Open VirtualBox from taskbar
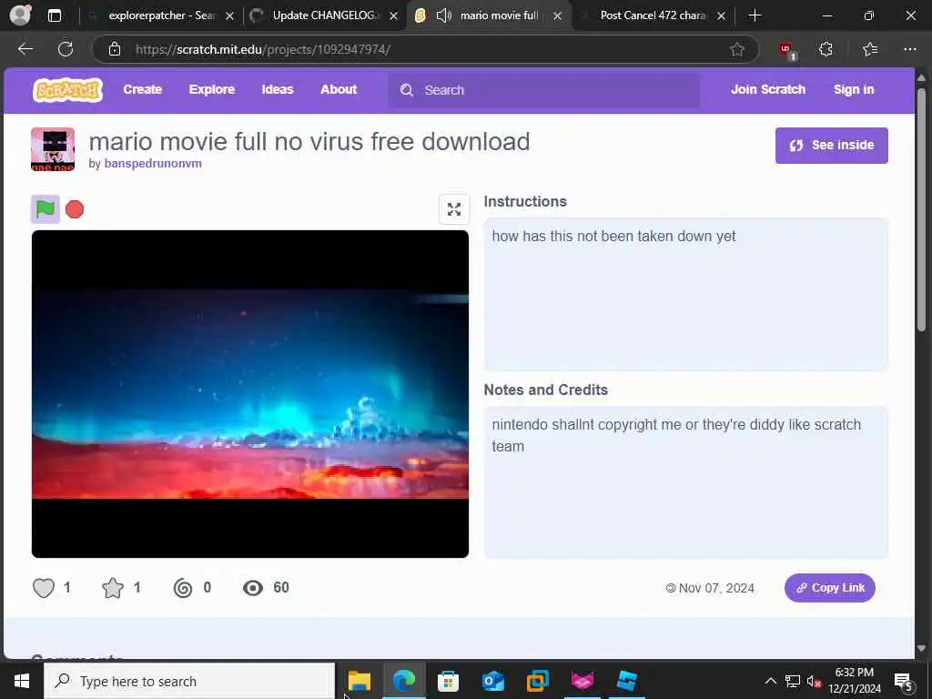This screenshot has height=699, width=932. 537,681
